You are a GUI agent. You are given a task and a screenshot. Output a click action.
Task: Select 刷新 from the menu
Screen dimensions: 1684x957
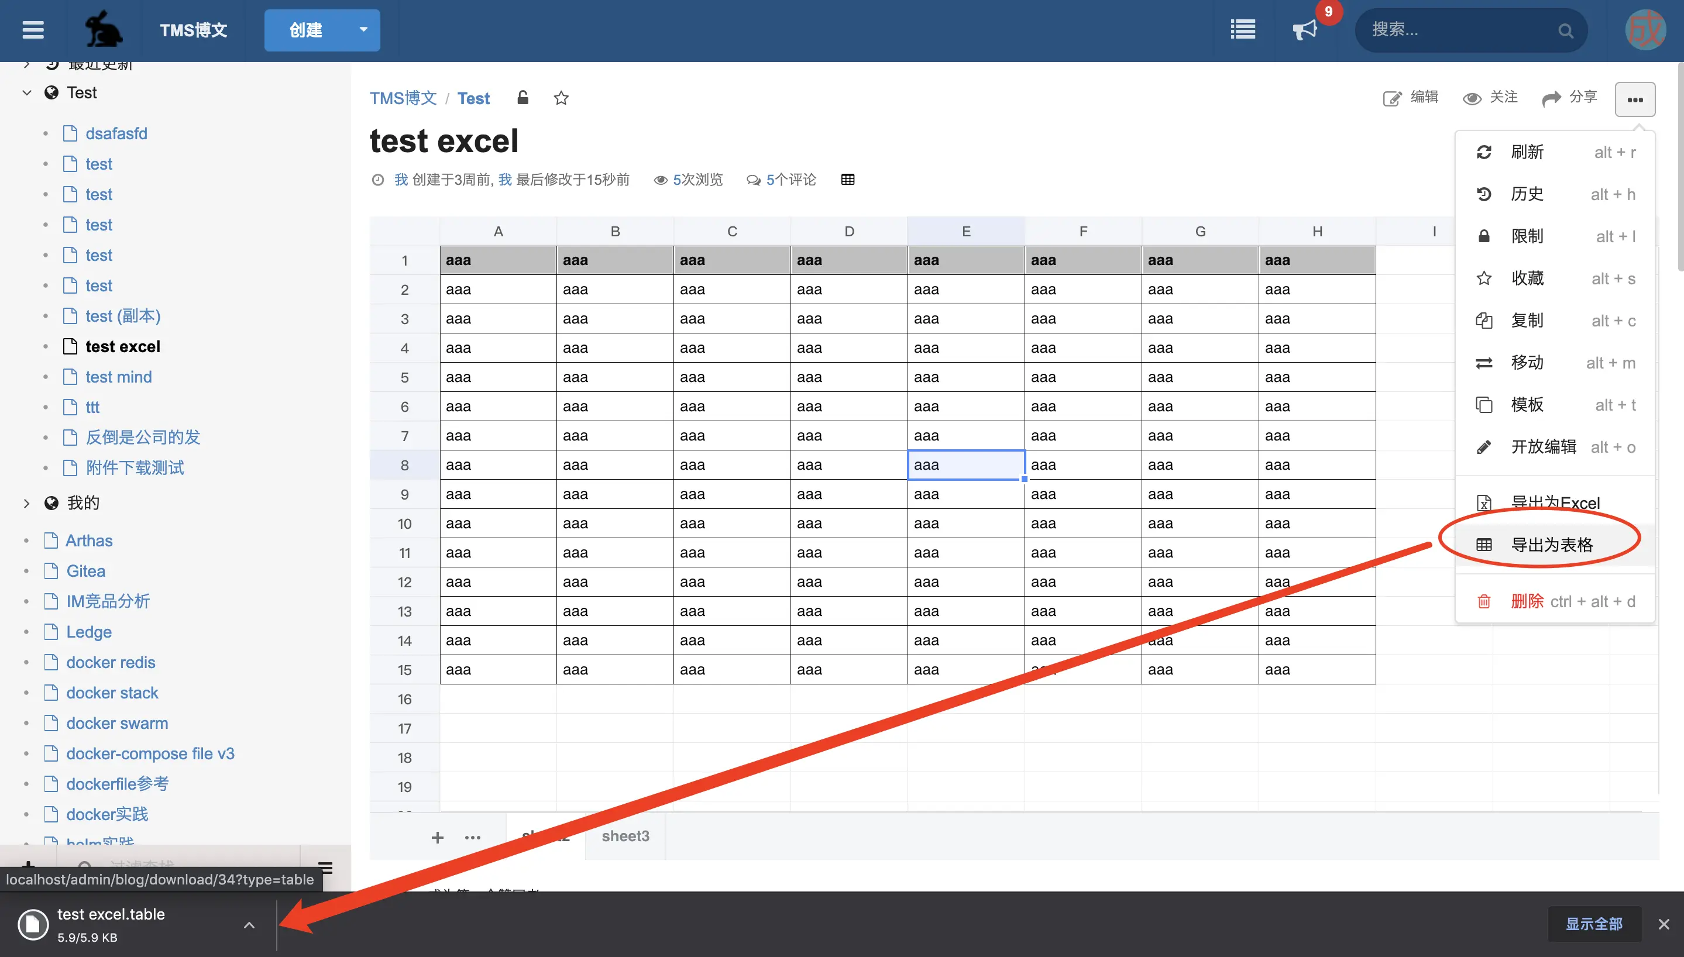pyautogui.click(x=1555, y=153)
